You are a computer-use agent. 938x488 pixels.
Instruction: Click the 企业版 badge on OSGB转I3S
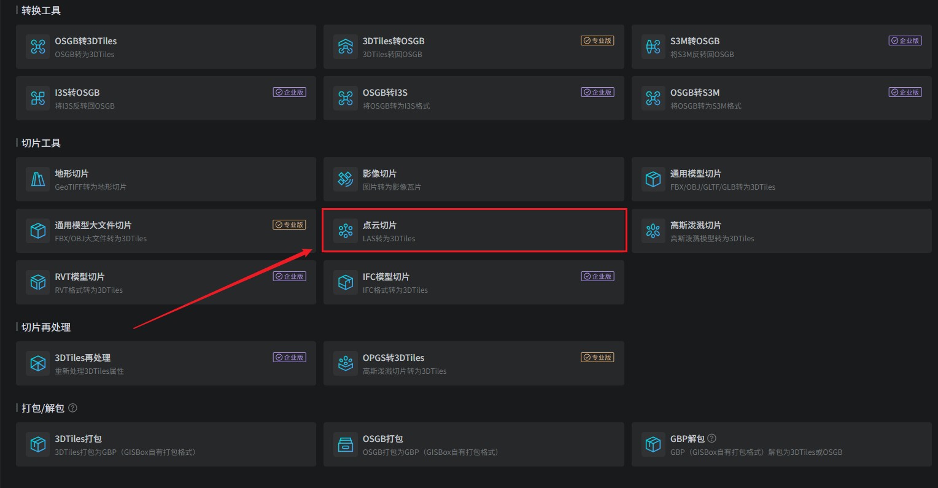coord(598,92)
